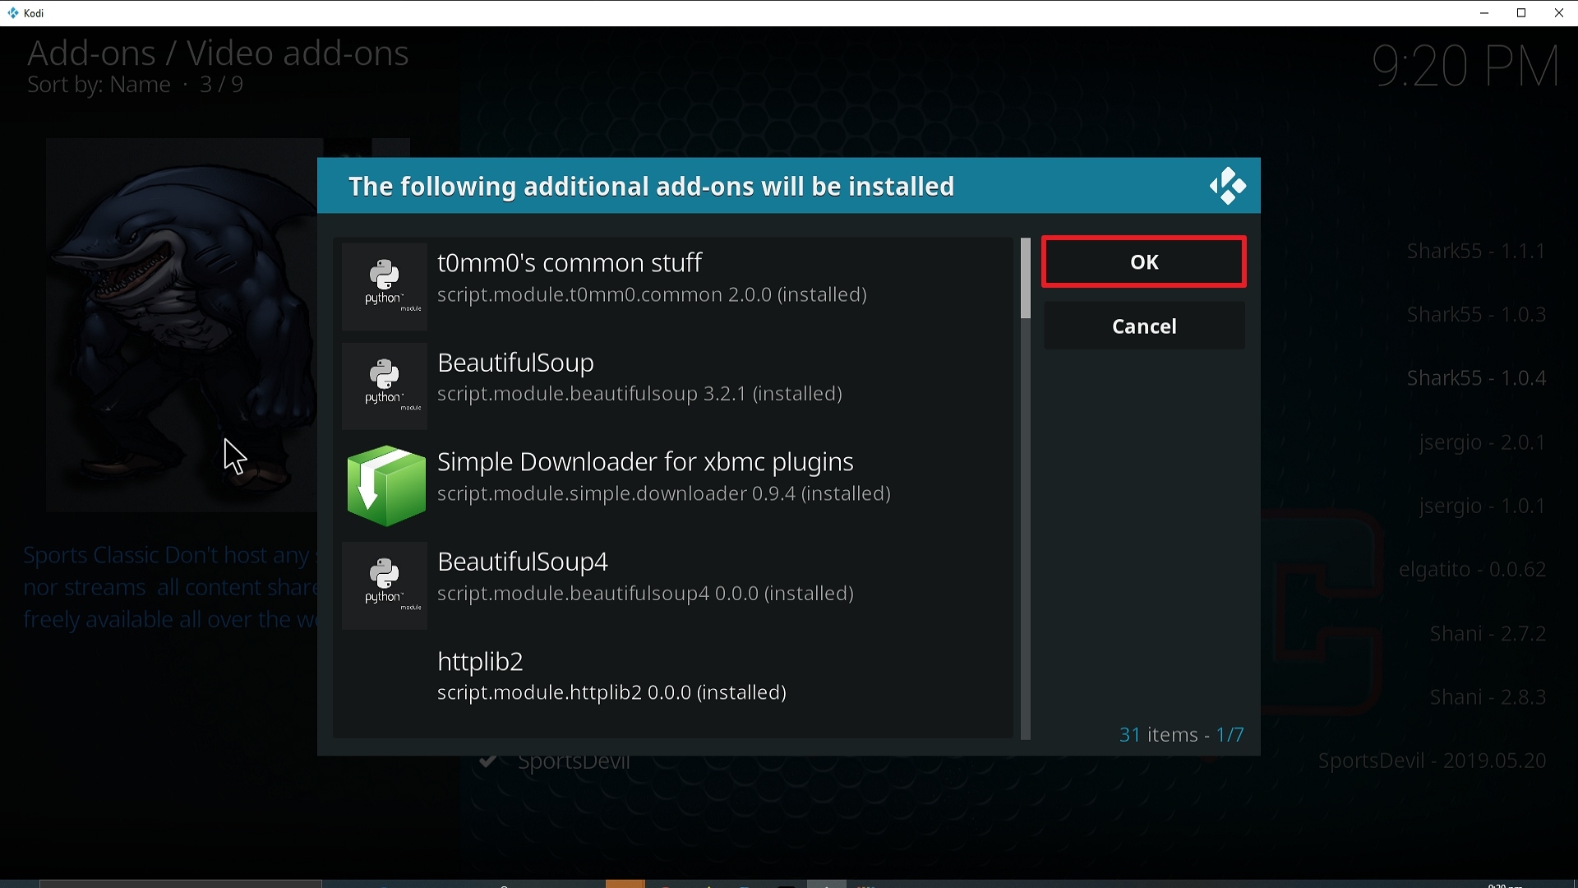Viewport: 1578px width, 888px height.
Task: Select the t0mm0's common stuff python icon
Action: pos(384,286)
